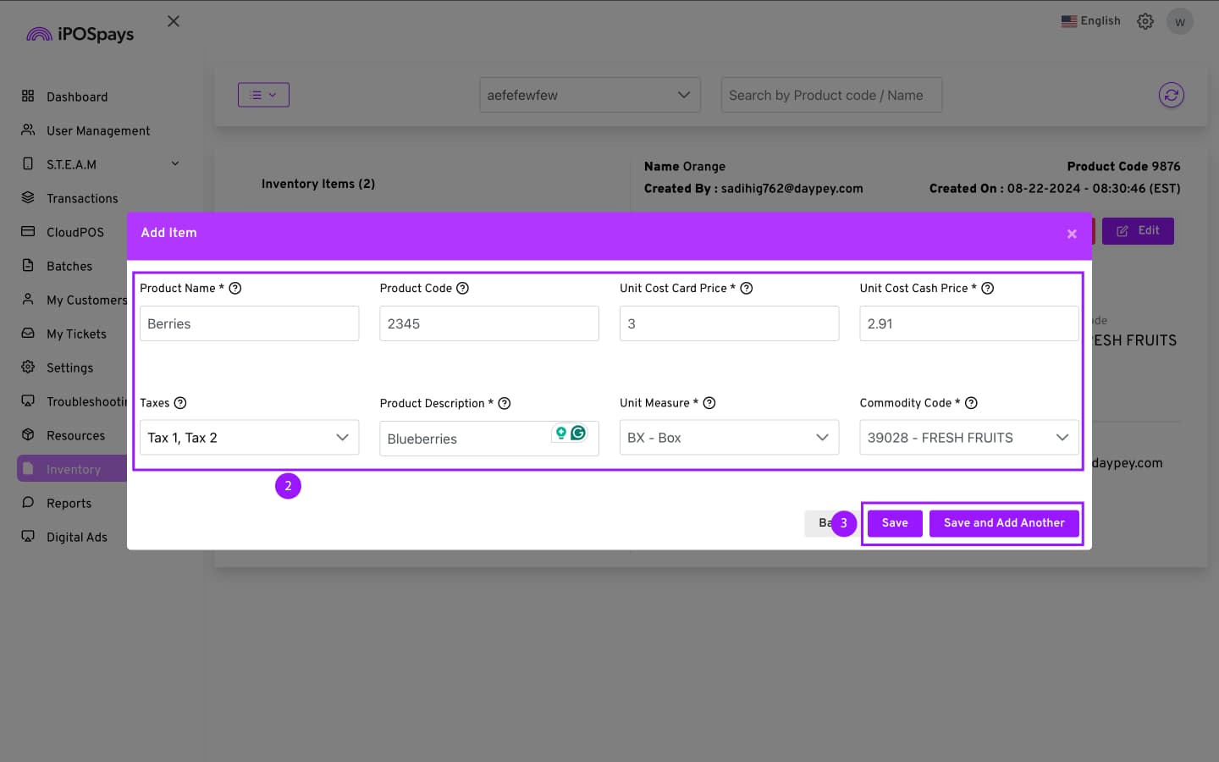1219x762 pixels.
Task: Click the Save and Add Another button
Action: tap(1004, 523)
